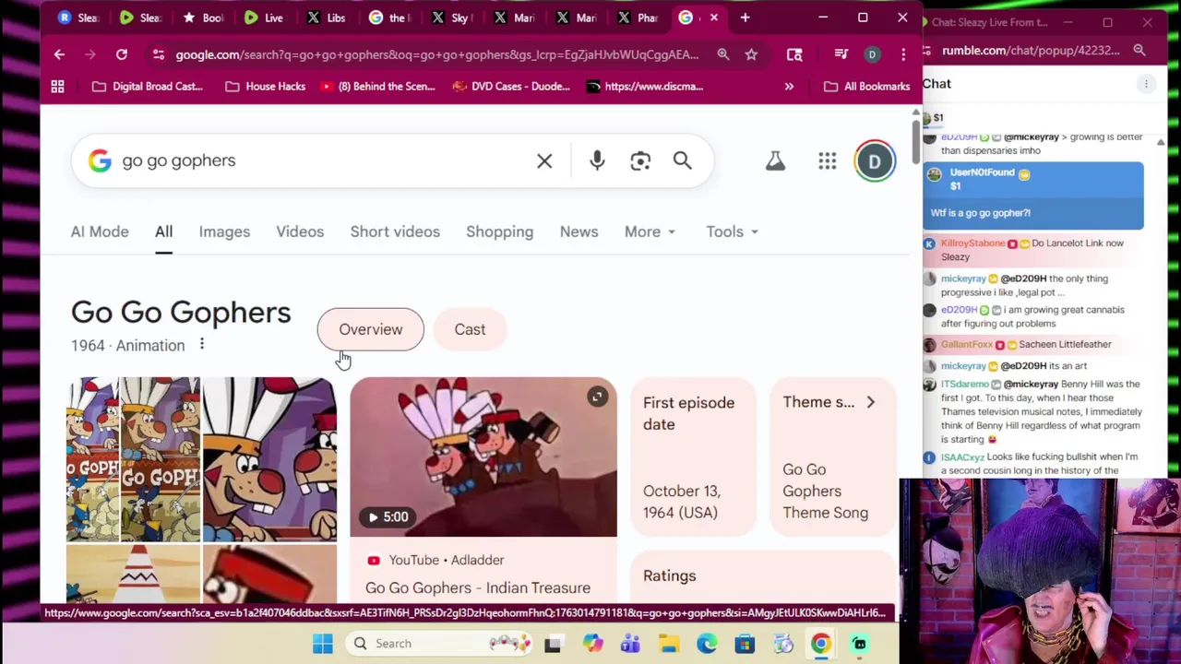Close the current Google search tab
Viewport: 1181px width, 664px height.
pyautogui.click(x=713, y=18)
